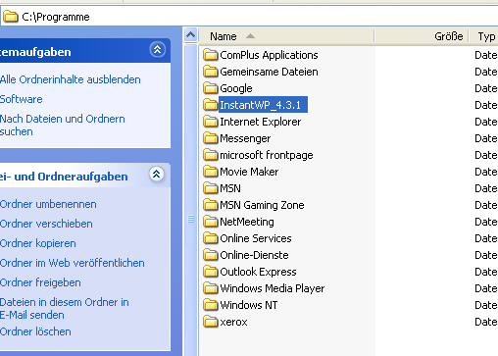The image size is (498, 356).
Task: Click the Ordner im Web veröffentlichen link
Action: coord(73,263)
